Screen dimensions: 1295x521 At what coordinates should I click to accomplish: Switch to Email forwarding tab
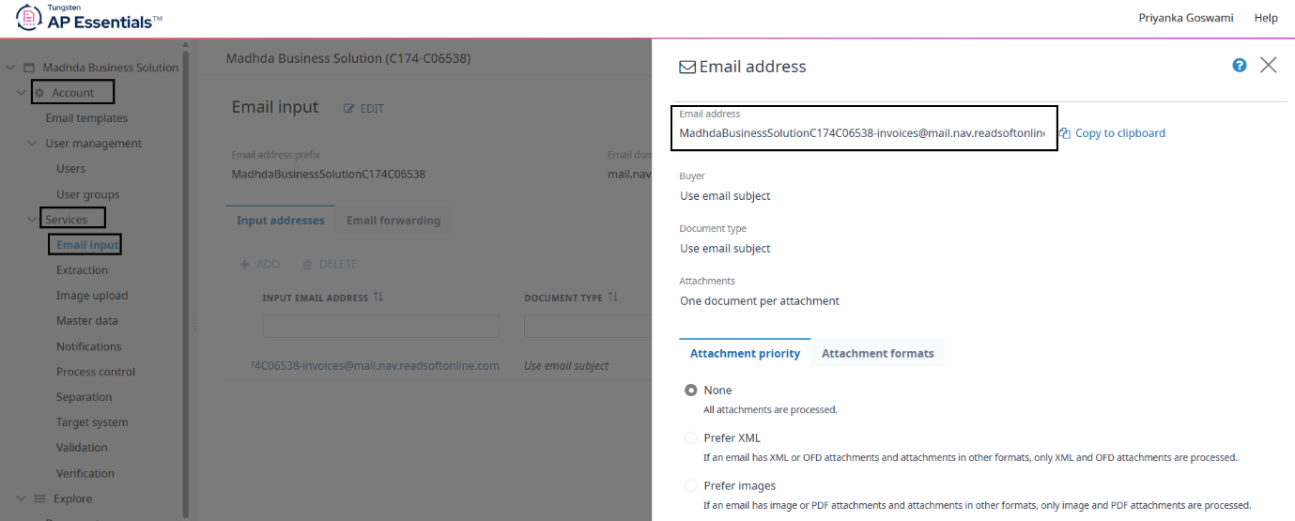click(x=393, y=221)
